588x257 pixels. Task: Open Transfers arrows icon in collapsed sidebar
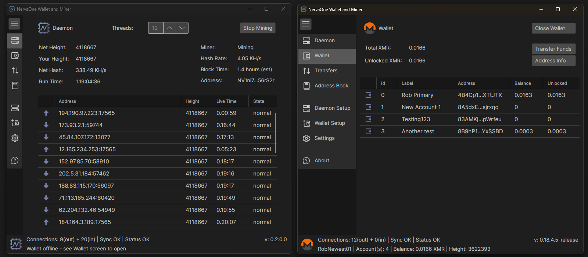click(15, 70)
